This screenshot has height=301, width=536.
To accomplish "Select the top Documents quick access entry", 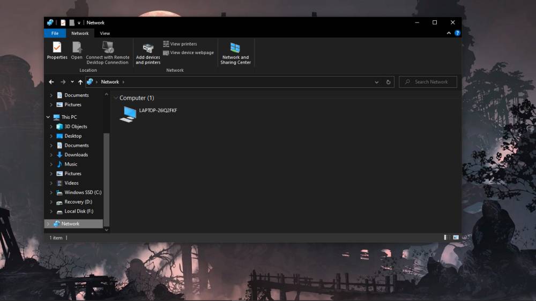I will point(76,95).
